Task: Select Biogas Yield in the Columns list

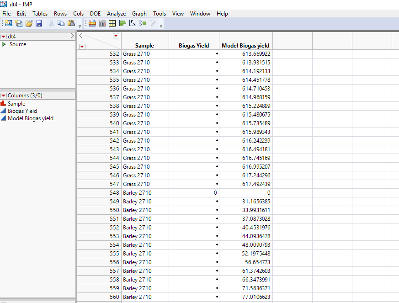Action: point(22,111)
